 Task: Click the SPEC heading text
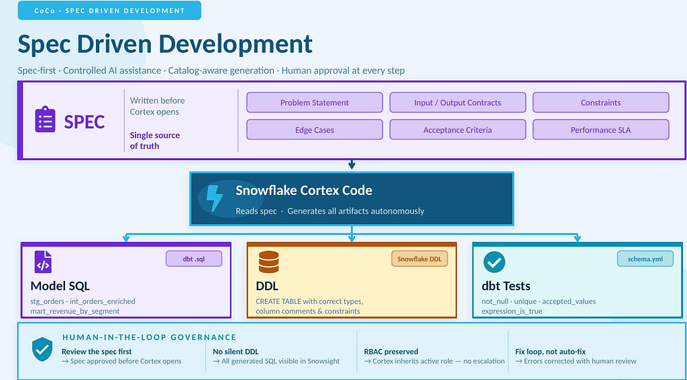tap(84, 121)
